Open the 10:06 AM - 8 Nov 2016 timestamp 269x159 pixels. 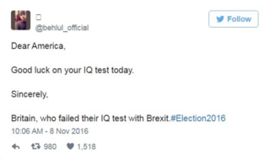coord(50,131)
